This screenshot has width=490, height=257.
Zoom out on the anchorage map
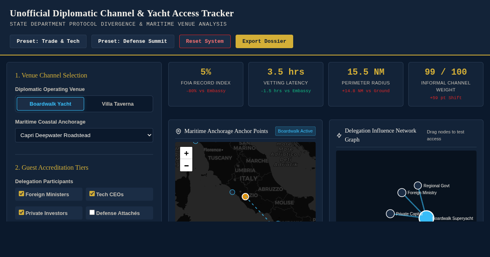(186, 165)
